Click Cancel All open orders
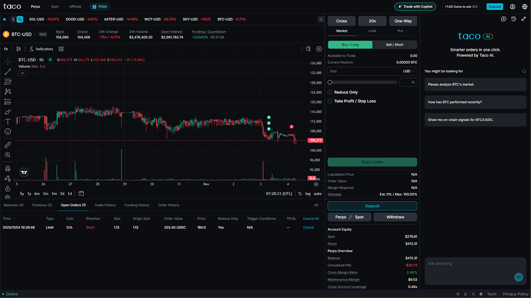 [311, 218]
